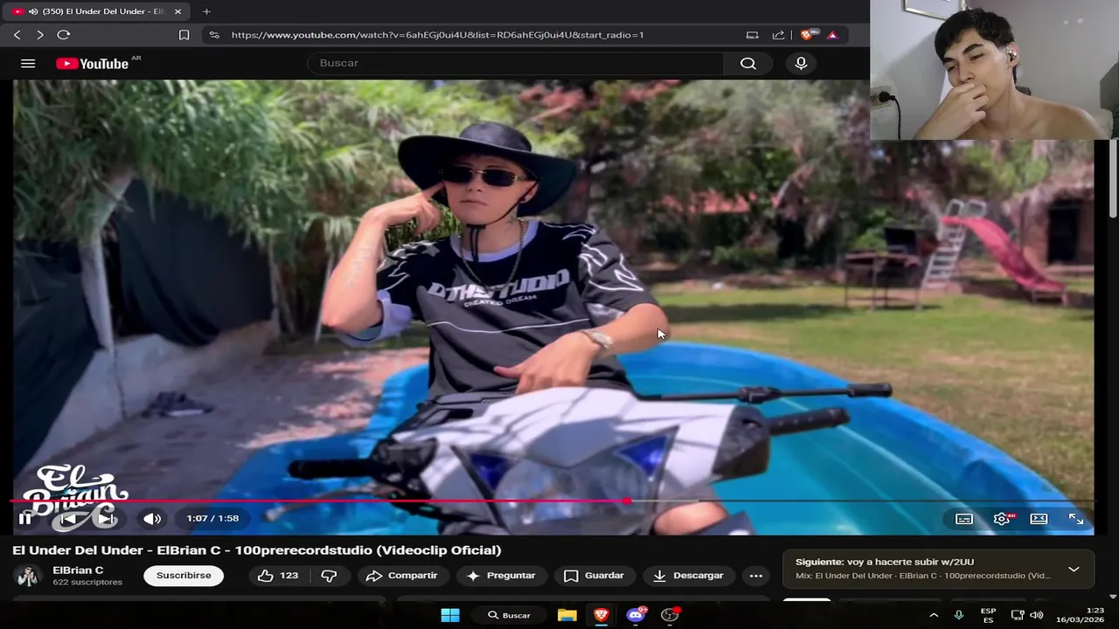This screenshot has width=1119, height=629.
Task: Dislike the video
Action: [330, 576]
